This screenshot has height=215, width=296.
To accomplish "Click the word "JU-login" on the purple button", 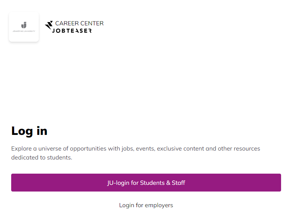I will (x=118, y=183).
